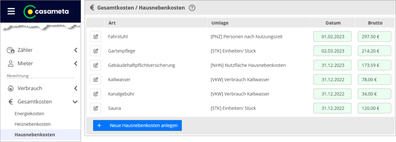Screen dimensions: 396x142
Task: Sort by the Datum column header
Action: click(333, 23)
